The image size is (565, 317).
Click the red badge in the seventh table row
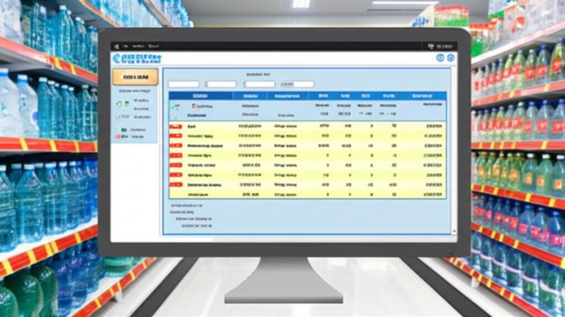tap(175, 184)
